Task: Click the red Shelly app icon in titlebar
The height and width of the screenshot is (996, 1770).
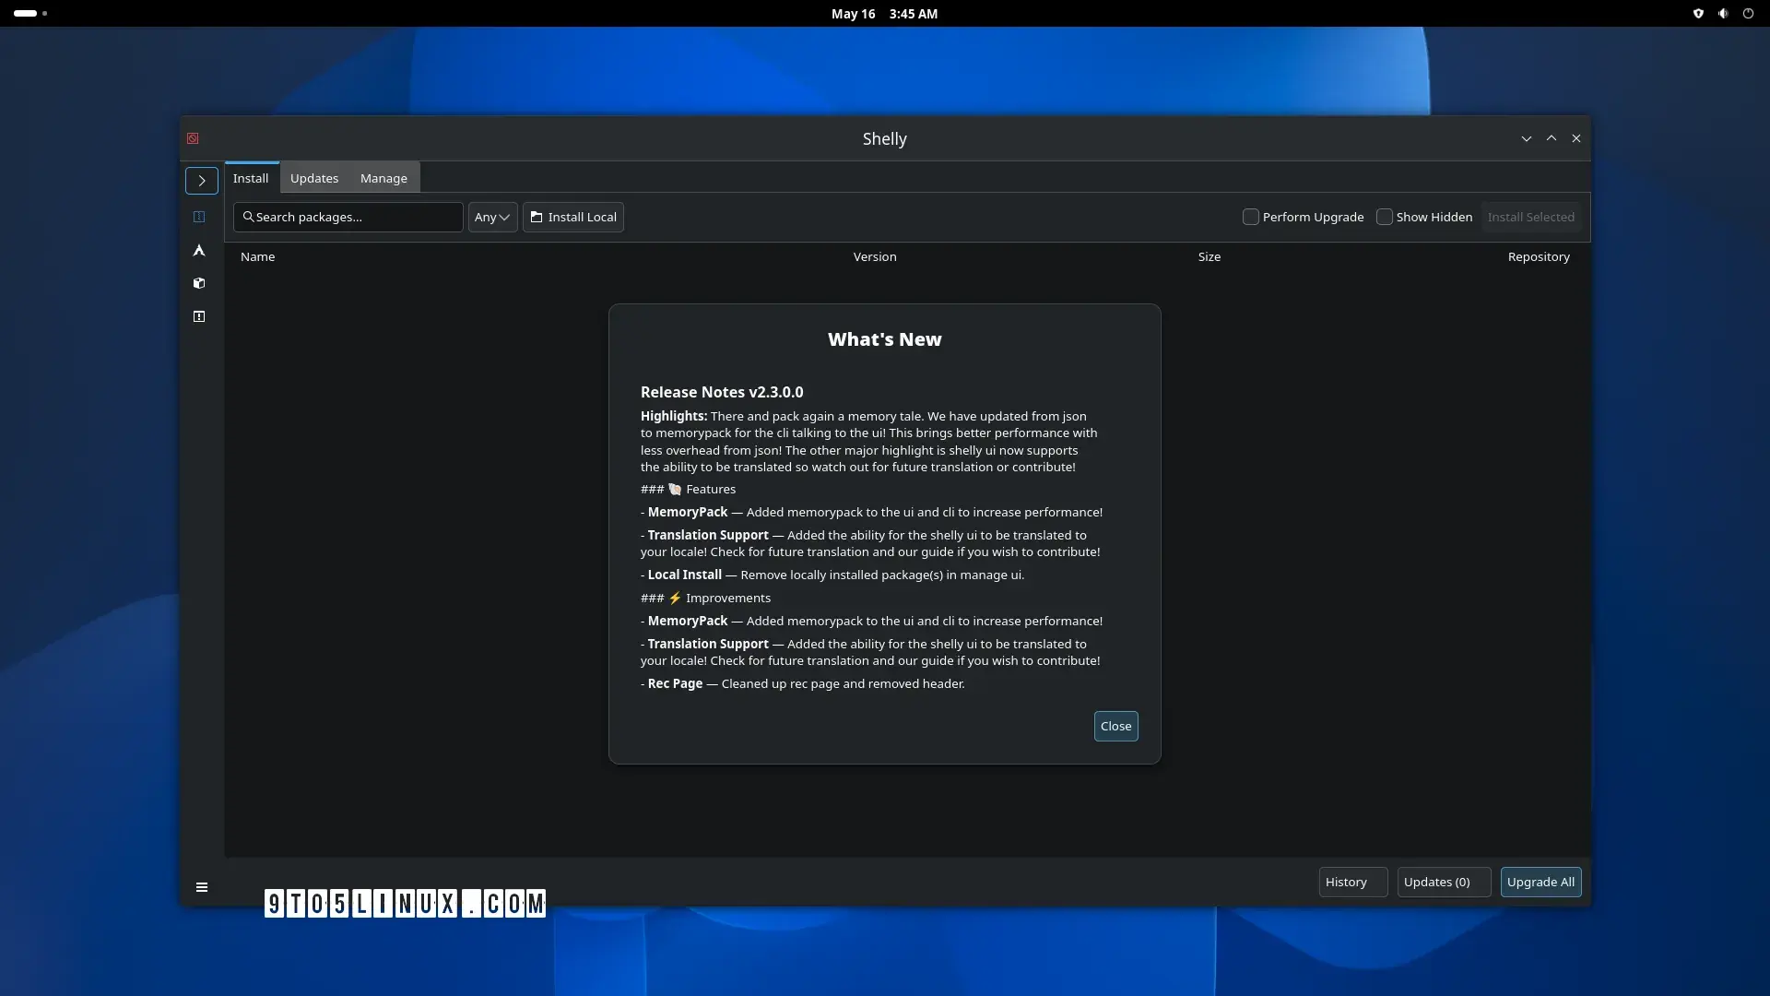Action: coord(193,138)
